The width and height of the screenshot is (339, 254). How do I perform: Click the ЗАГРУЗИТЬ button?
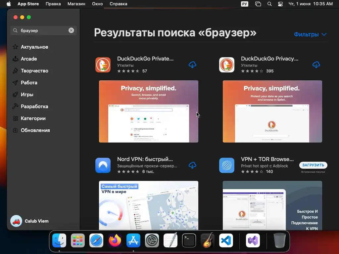[x=313, y=165]
